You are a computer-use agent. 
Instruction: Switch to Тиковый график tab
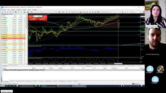tap(13, 65)
